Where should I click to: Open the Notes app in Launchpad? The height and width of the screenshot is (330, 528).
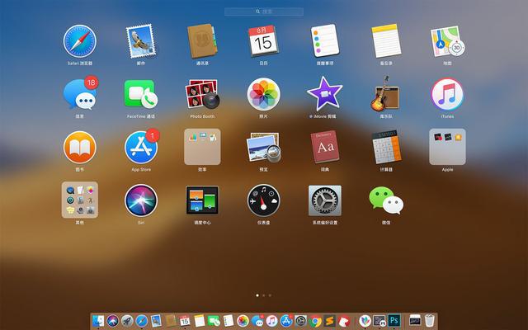click(x=386, y=40)
